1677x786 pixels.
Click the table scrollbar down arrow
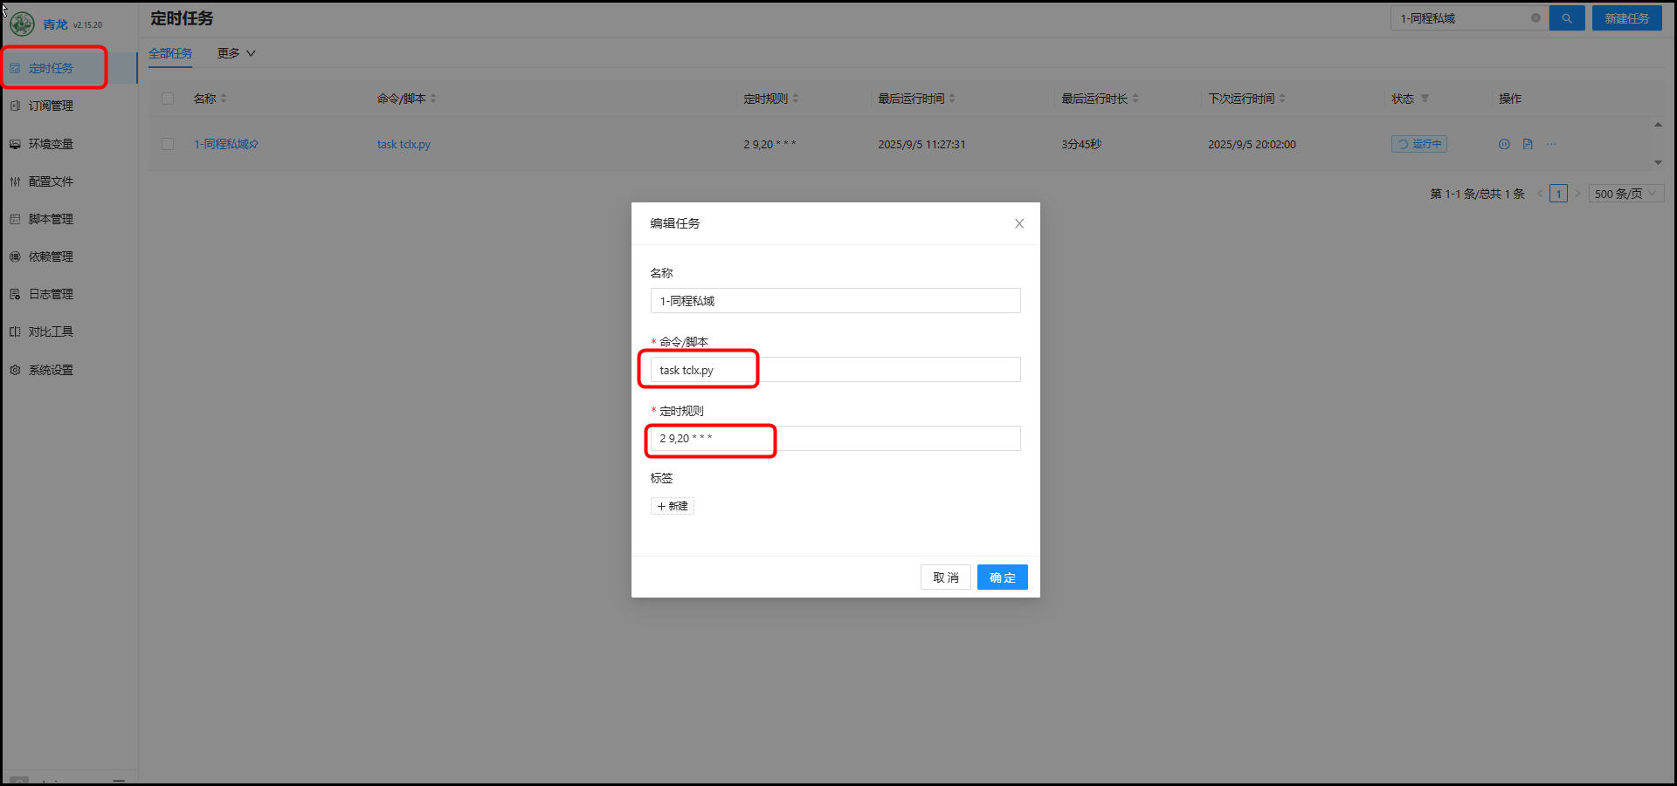[1658, 162]
